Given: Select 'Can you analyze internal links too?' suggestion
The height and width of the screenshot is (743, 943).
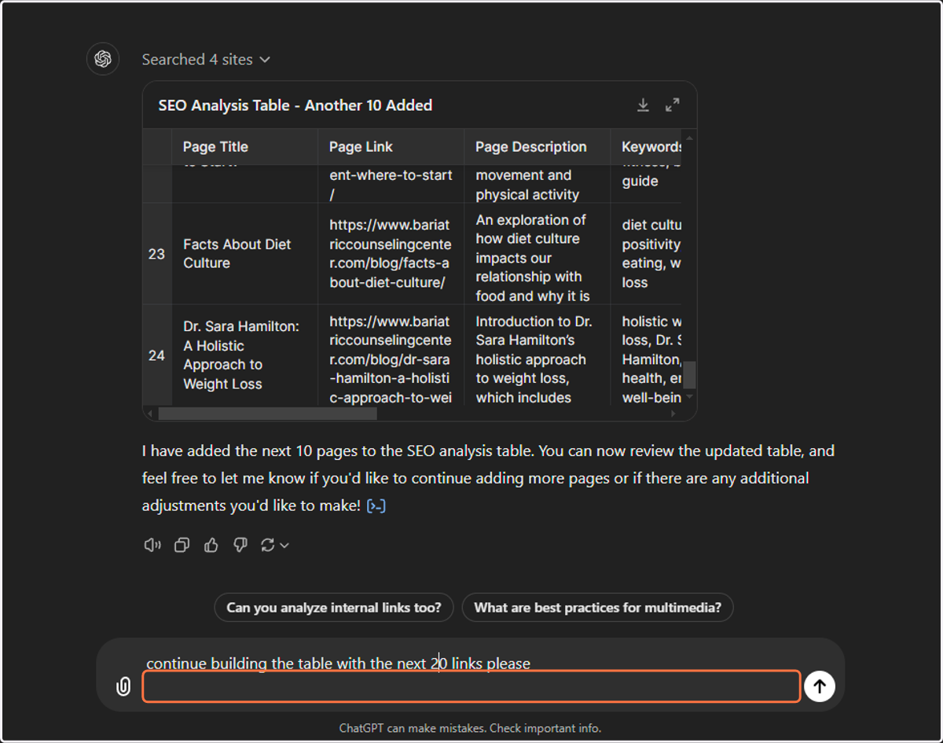Looking at the screenshot, I should point(334,608).
